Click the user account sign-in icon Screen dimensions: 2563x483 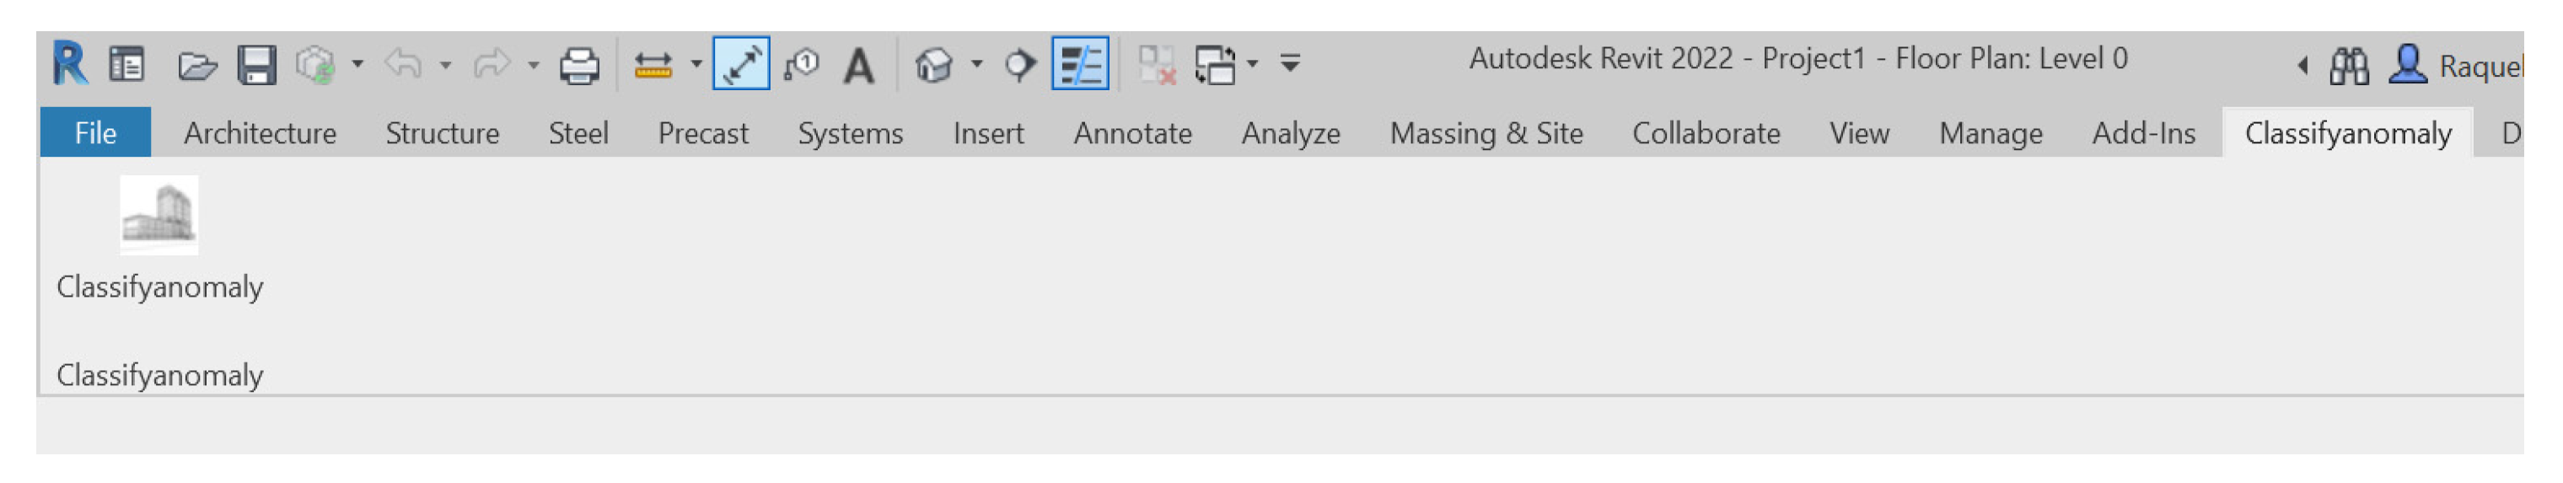coord(2408,66)
